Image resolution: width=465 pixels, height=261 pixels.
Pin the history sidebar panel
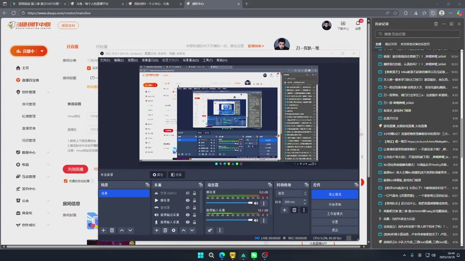click(452, 24)
